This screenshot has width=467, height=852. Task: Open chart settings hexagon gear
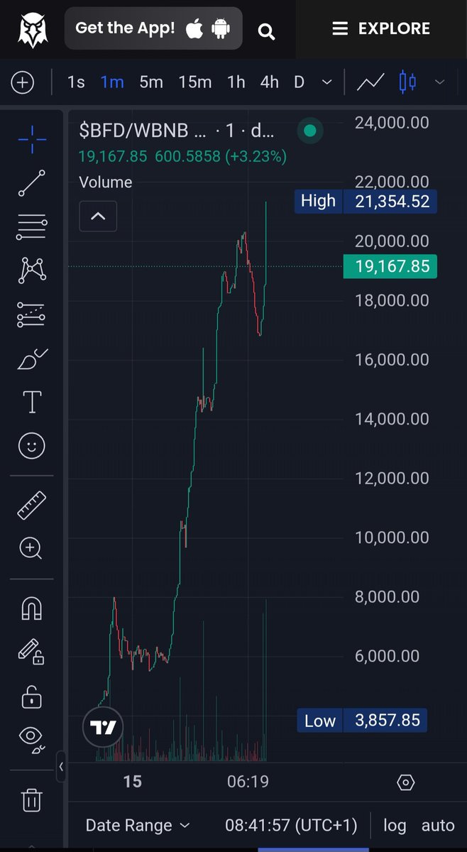click(406, 782)
